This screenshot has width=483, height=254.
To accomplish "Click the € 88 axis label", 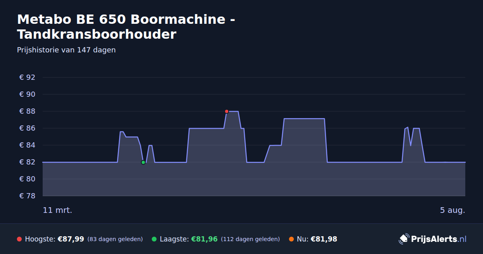I will coord(27,111).
